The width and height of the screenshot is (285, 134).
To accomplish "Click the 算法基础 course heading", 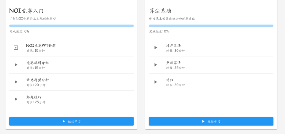I will pyautogui.click(x=160, y=11).
